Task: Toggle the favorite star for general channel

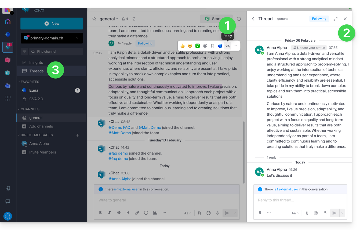Action: [94, 19]
